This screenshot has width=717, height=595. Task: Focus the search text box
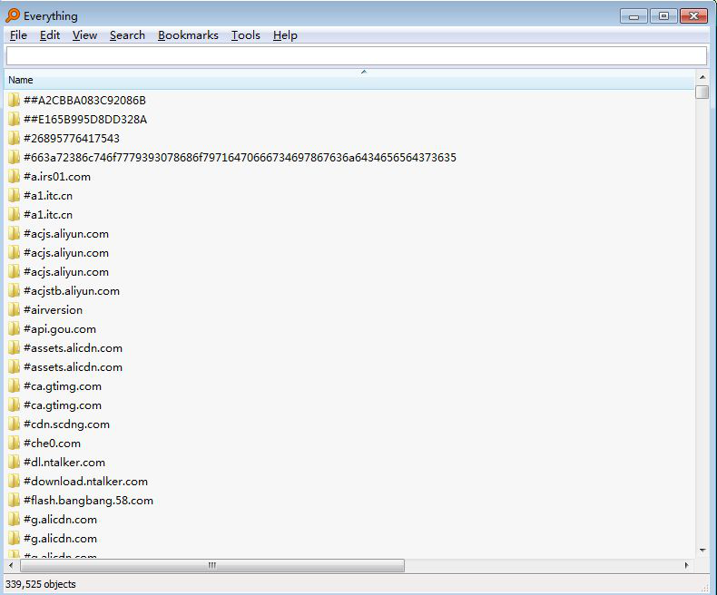[x=356, y=55]
